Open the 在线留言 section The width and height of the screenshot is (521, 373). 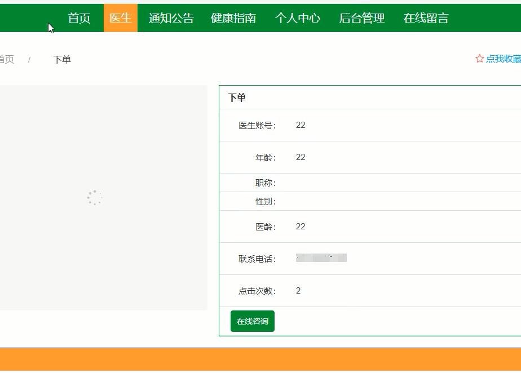[x=425, y=18]
